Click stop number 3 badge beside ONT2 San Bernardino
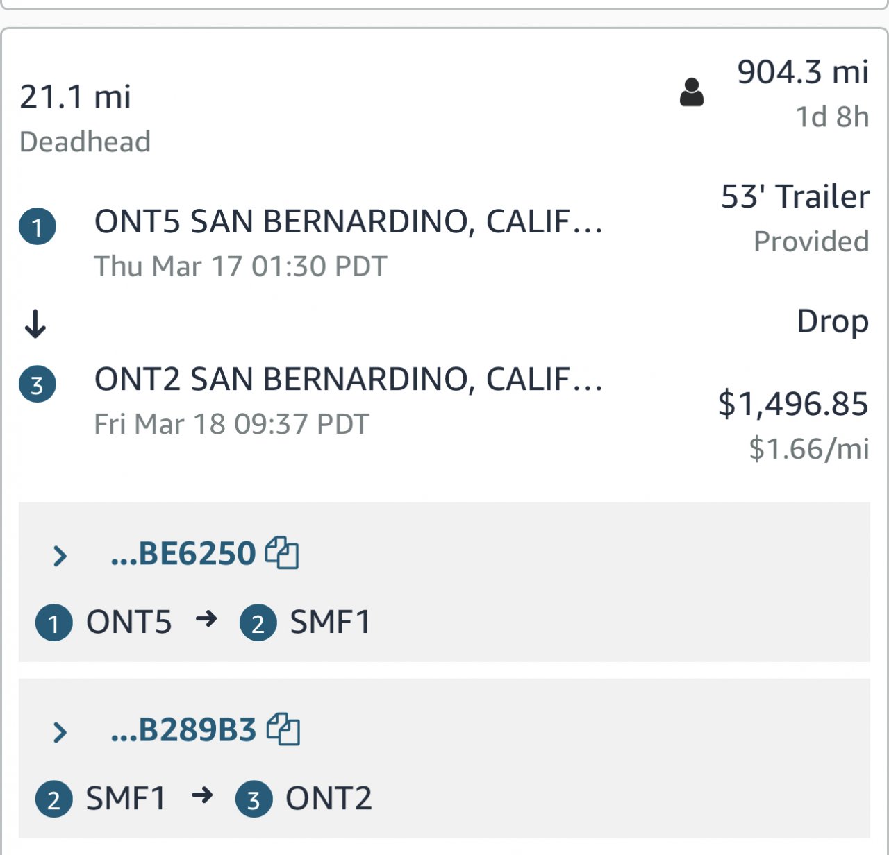The width and height of the screenshot is (889, 855). [x=38, y=384]
